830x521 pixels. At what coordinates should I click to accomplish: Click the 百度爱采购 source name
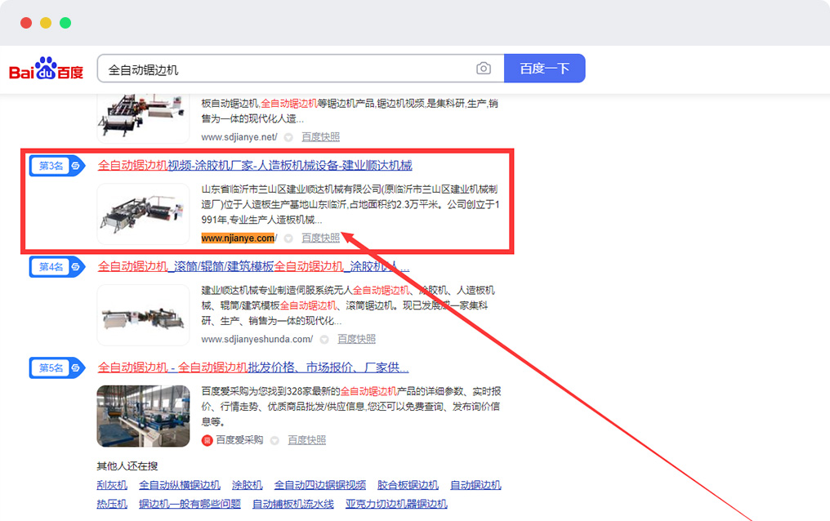pos(240,440)
